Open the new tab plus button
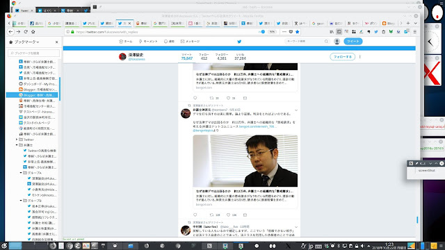The height and width of the screenshot is (250, 445). pyautogui.click(x=408, y=23)
